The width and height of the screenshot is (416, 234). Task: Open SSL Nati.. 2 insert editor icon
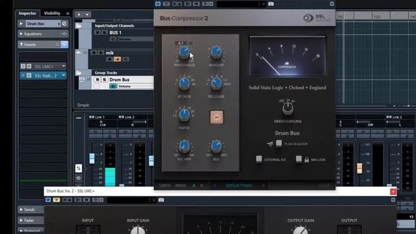click(x=29, y=75)
